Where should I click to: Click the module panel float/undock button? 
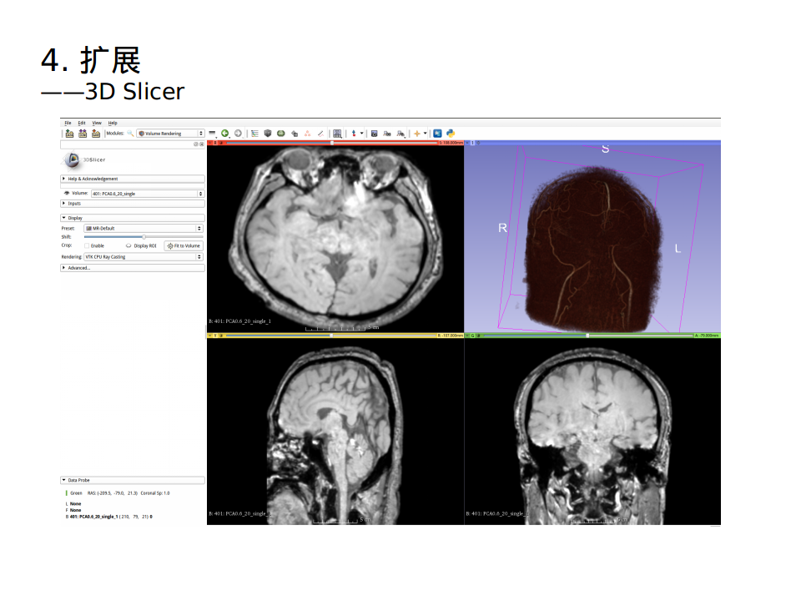click(195, 144)
